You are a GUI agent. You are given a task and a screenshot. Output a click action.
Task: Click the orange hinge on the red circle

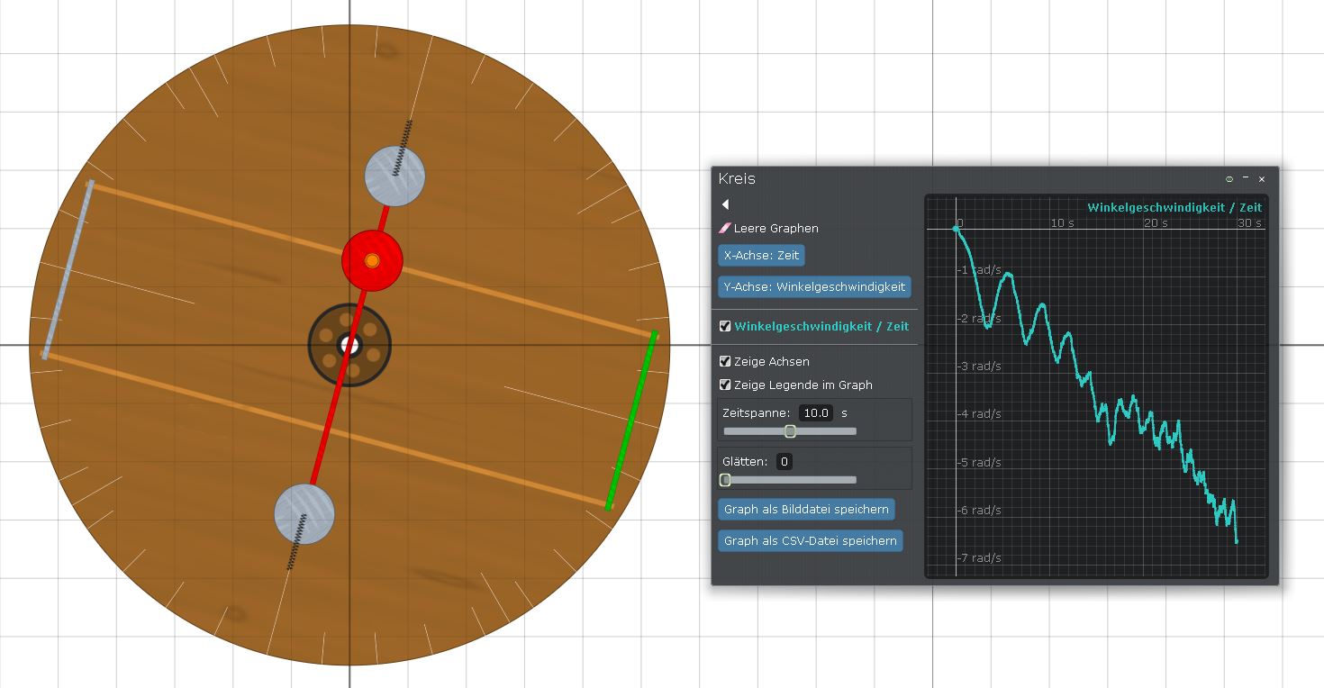[372, 260]
